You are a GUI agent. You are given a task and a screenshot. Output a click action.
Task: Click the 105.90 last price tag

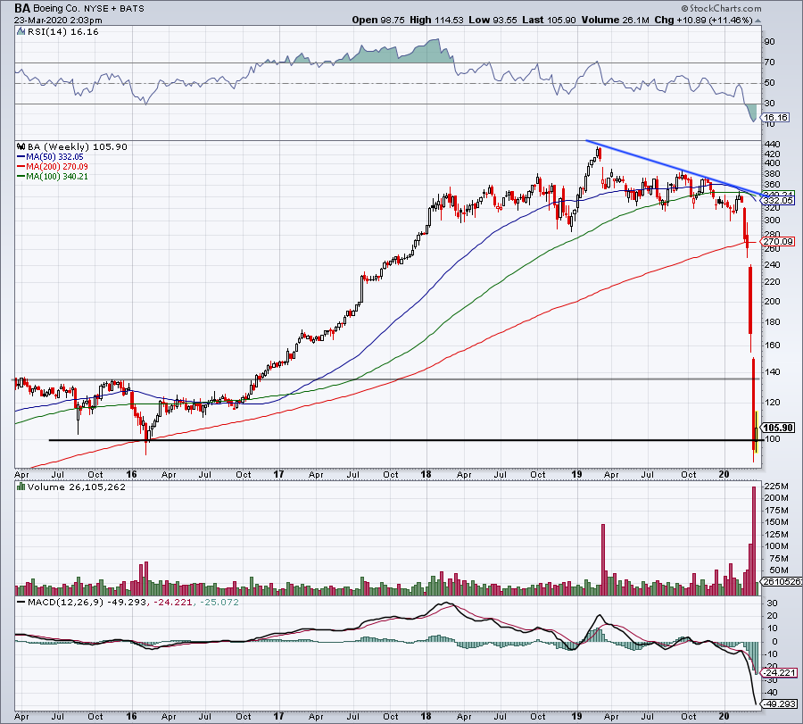[779, 427]
